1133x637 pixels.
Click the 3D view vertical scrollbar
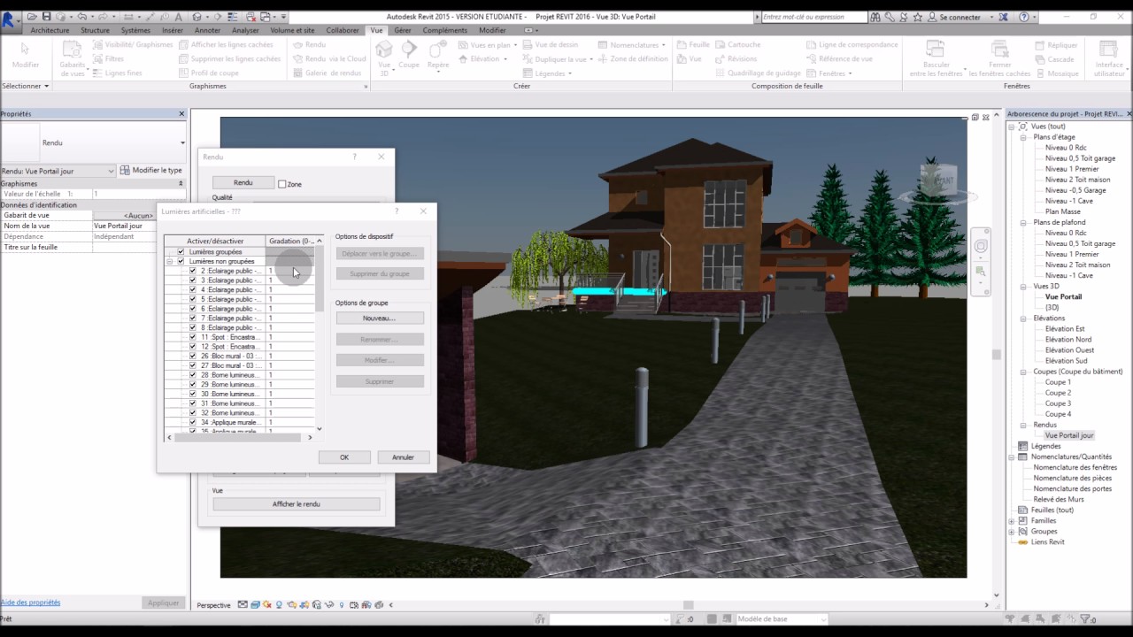coord(996,354)
